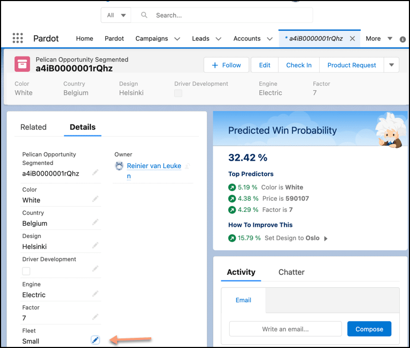Close the a4iB0000001rQhz tab
The width and height of the screenshot is (410, 348).
click(x=352, y=38)
